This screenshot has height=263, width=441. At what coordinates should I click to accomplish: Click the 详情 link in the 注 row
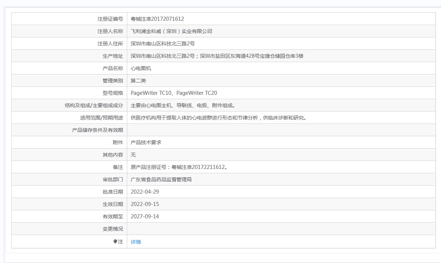pos(136,242)
